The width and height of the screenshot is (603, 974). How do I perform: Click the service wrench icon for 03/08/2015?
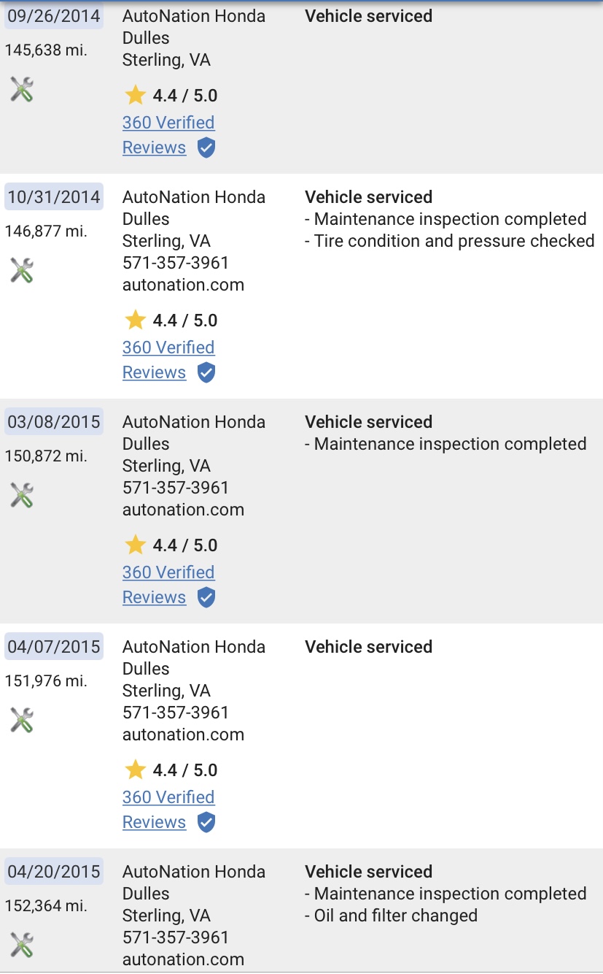coord(22,496)
